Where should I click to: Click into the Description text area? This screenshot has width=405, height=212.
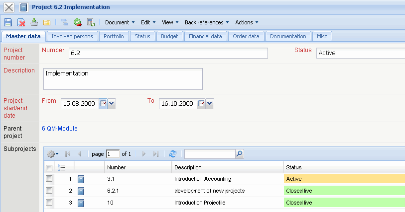coord(123,79)
